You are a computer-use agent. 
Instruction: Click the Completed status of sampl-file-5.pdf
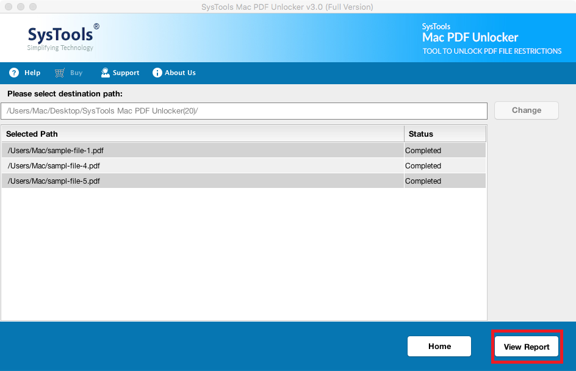(423, 181)
